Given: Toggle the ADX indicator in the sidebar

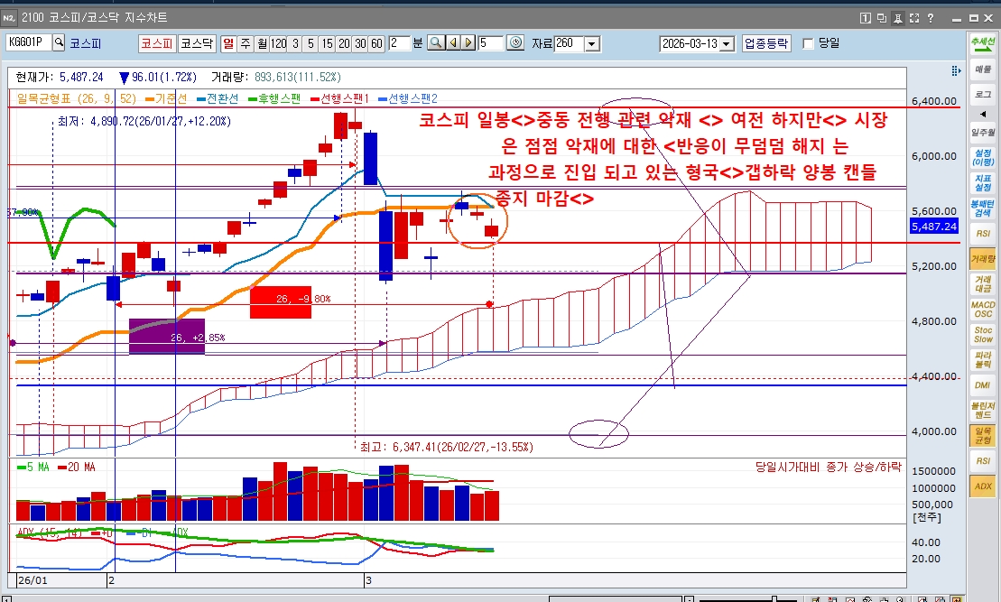Looking at the screenshot, I should [983, 486].
